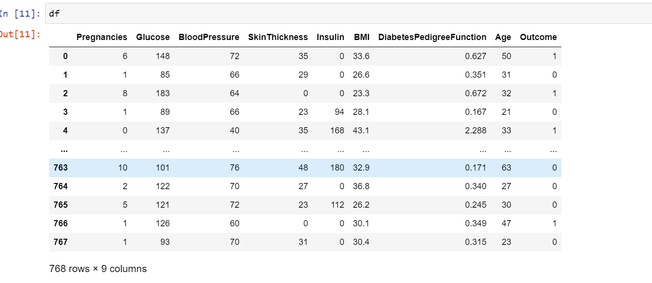The width and height of the screenshot is (652, 283).
Task: Select the In [11] prompt label
Action: (x=20, y=13)
